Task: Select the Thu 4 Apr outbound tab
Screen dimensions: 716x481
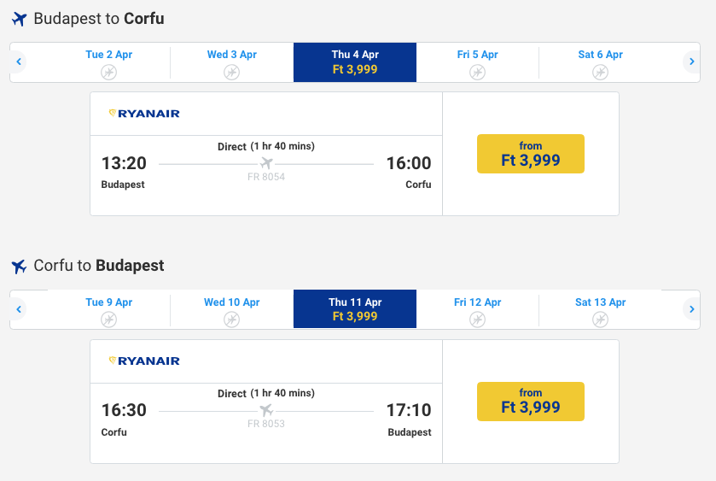Action: (355, 62)
